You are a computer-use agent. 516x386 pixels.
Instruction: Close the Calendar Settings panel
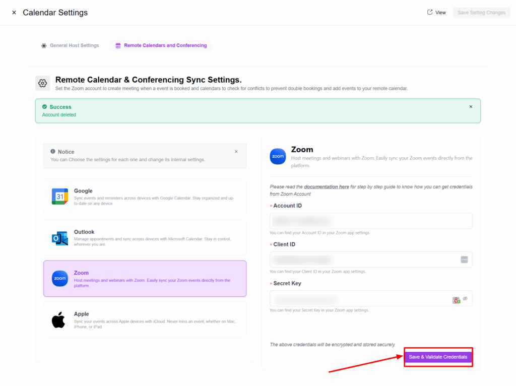(x=14, y=13)
